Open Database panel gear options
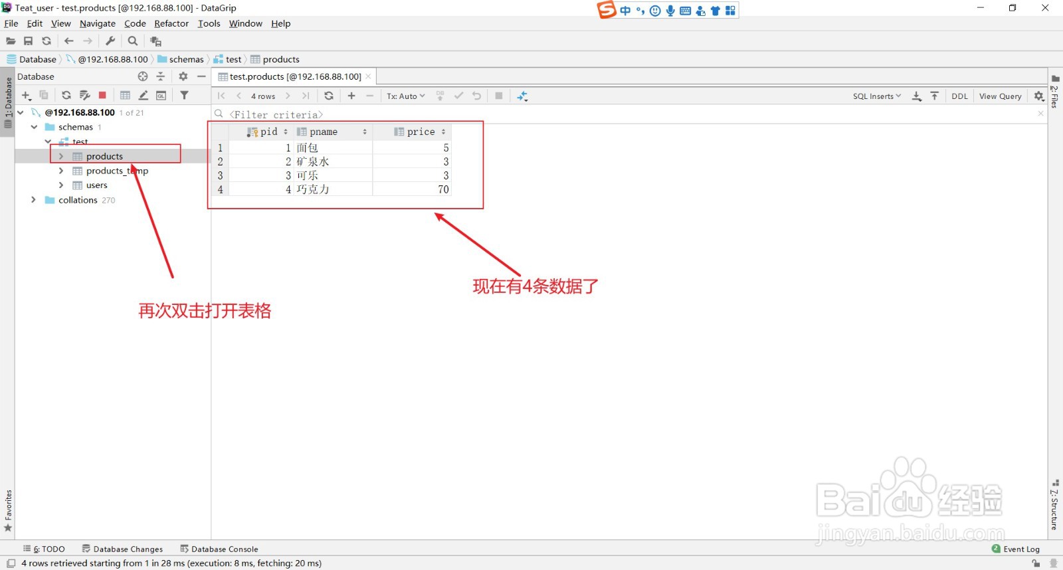 pos(183,76)
